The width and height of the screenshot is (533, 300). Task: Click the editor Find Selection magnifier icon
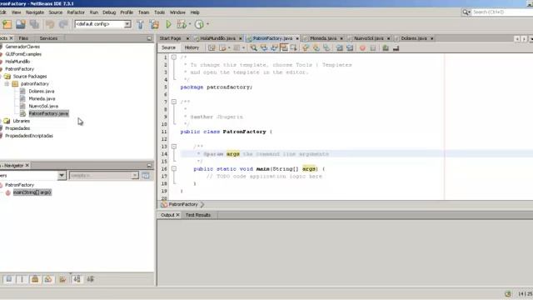253,48
